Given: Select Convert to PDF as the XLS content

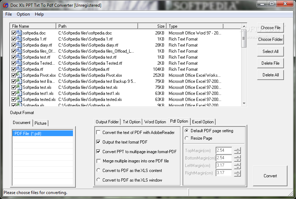Looking at the screenshot, I should click(98, 170).
